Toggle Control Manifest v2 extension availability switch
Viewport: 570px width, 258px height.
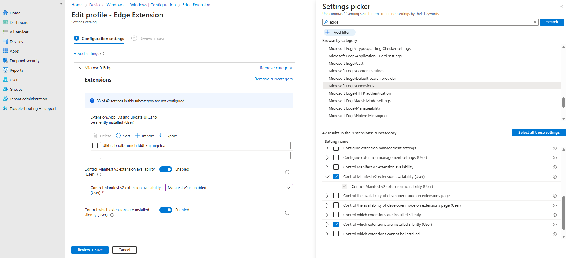click(x=166, y=169)
